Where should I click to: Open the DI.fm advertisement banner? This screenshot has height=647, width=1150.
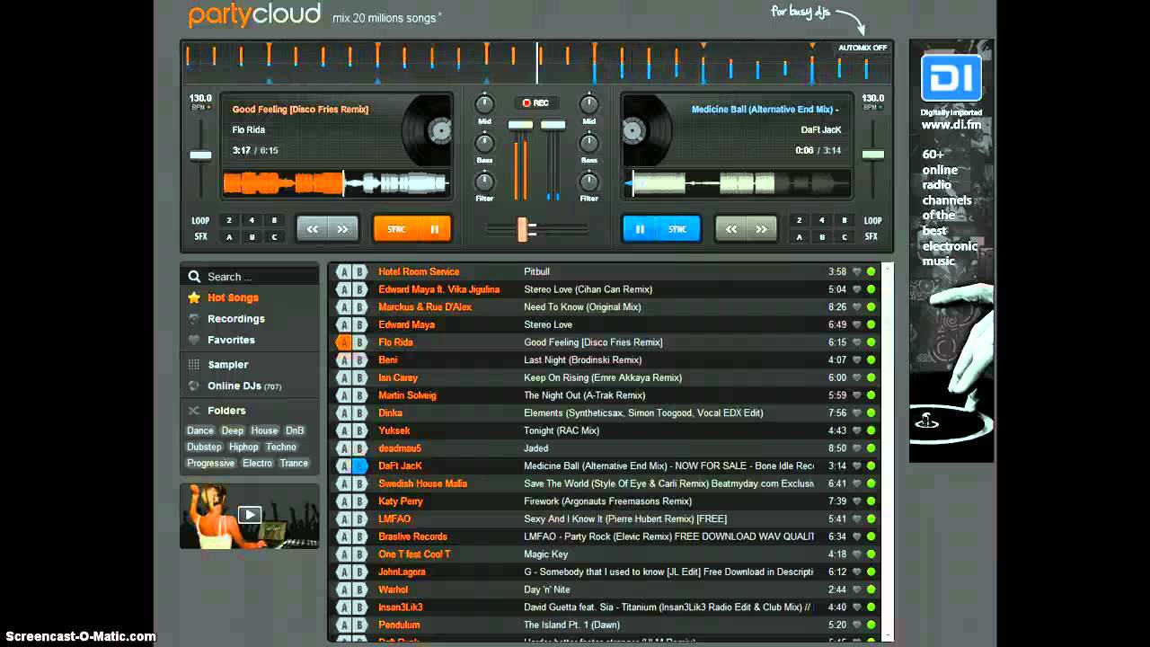[x=951, y=251]
